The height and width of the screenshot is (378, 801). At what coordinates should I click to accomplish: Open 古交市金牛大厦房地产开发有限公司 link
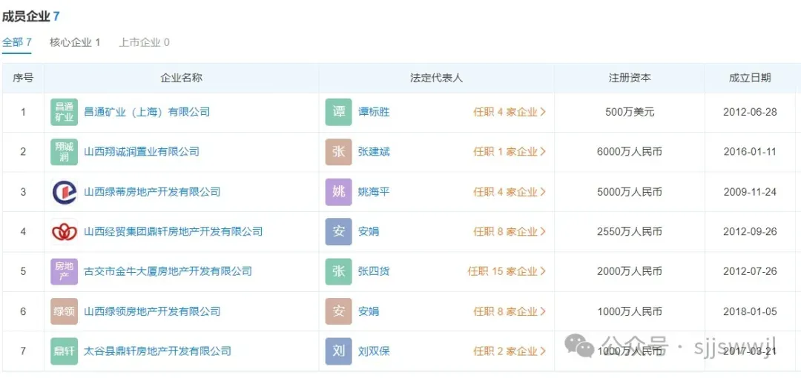pos(168,271)
